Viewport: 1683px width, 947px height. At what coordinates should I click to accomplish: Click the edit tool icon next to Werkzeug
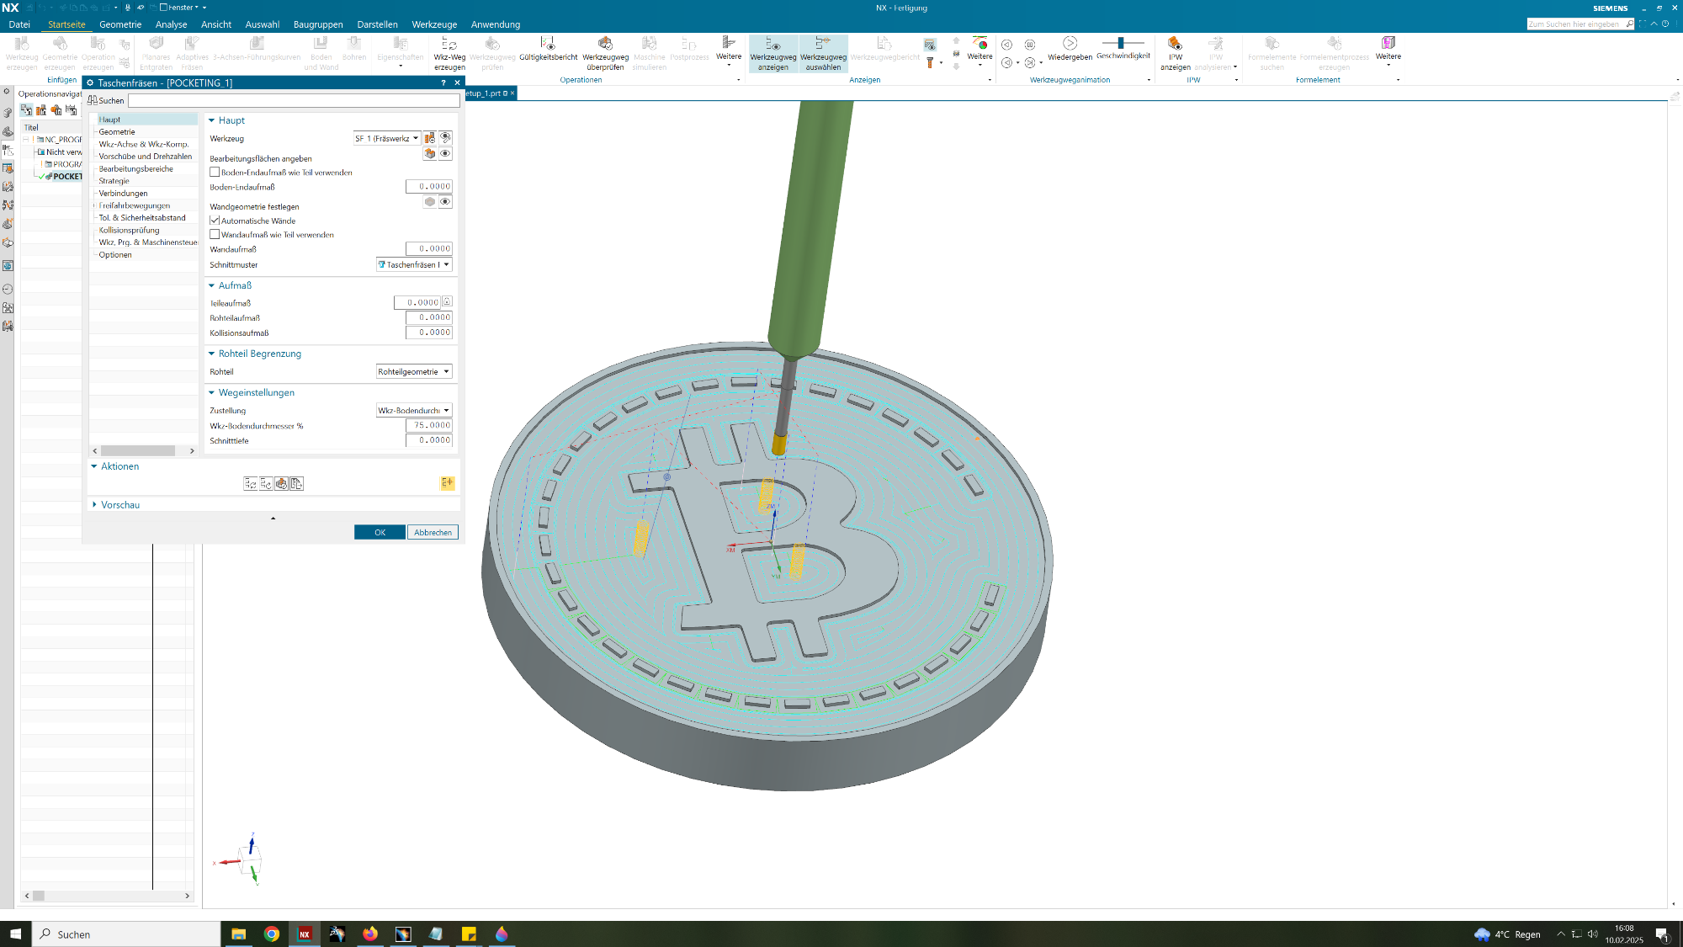point(430,138)
